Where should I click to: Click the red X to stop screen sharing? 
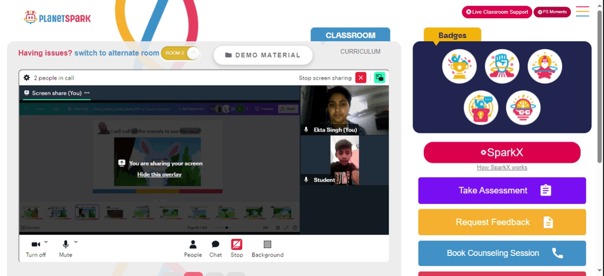tap(361, 78)
